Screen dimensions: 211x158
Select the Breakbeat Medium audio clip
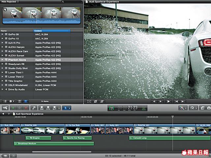coord(54,144)
